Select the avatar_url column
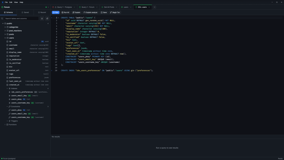The height and width of the screenshot is (160, 284). coord(25,70)
